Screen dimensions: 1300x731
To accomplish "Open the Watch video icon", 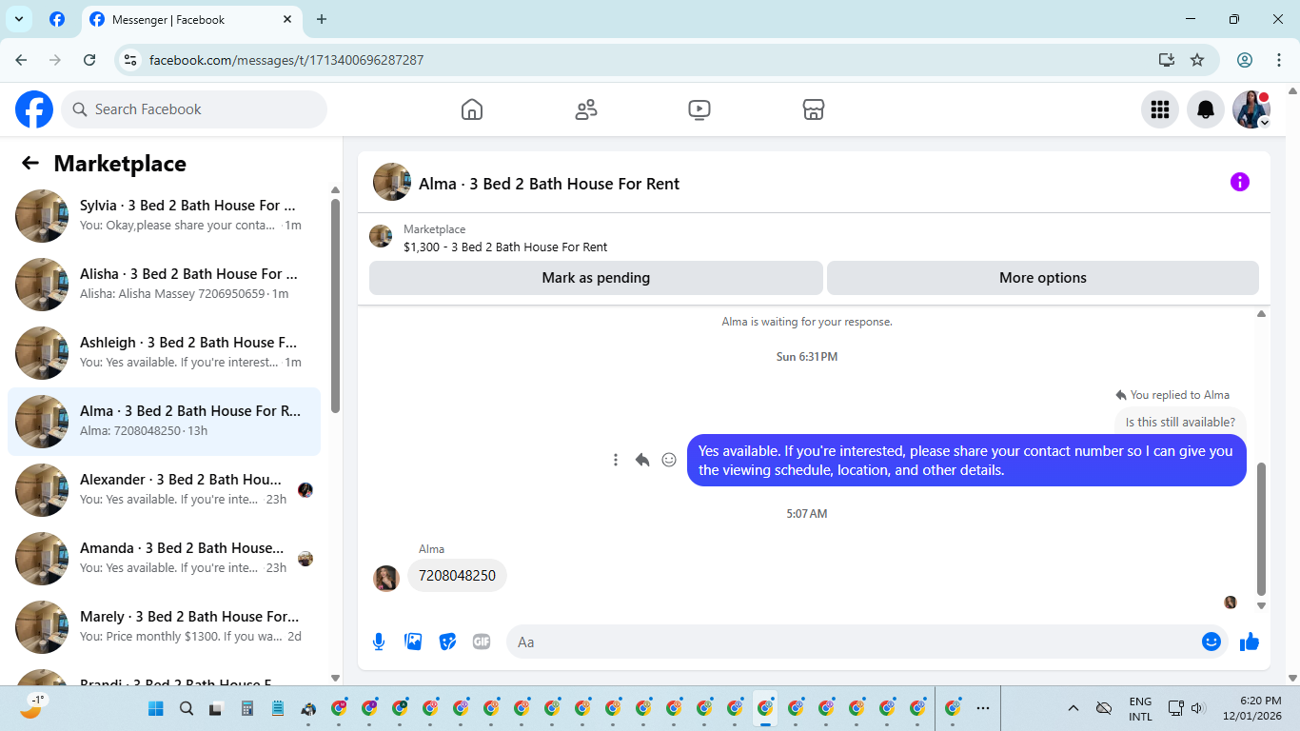I will [699, 109].
